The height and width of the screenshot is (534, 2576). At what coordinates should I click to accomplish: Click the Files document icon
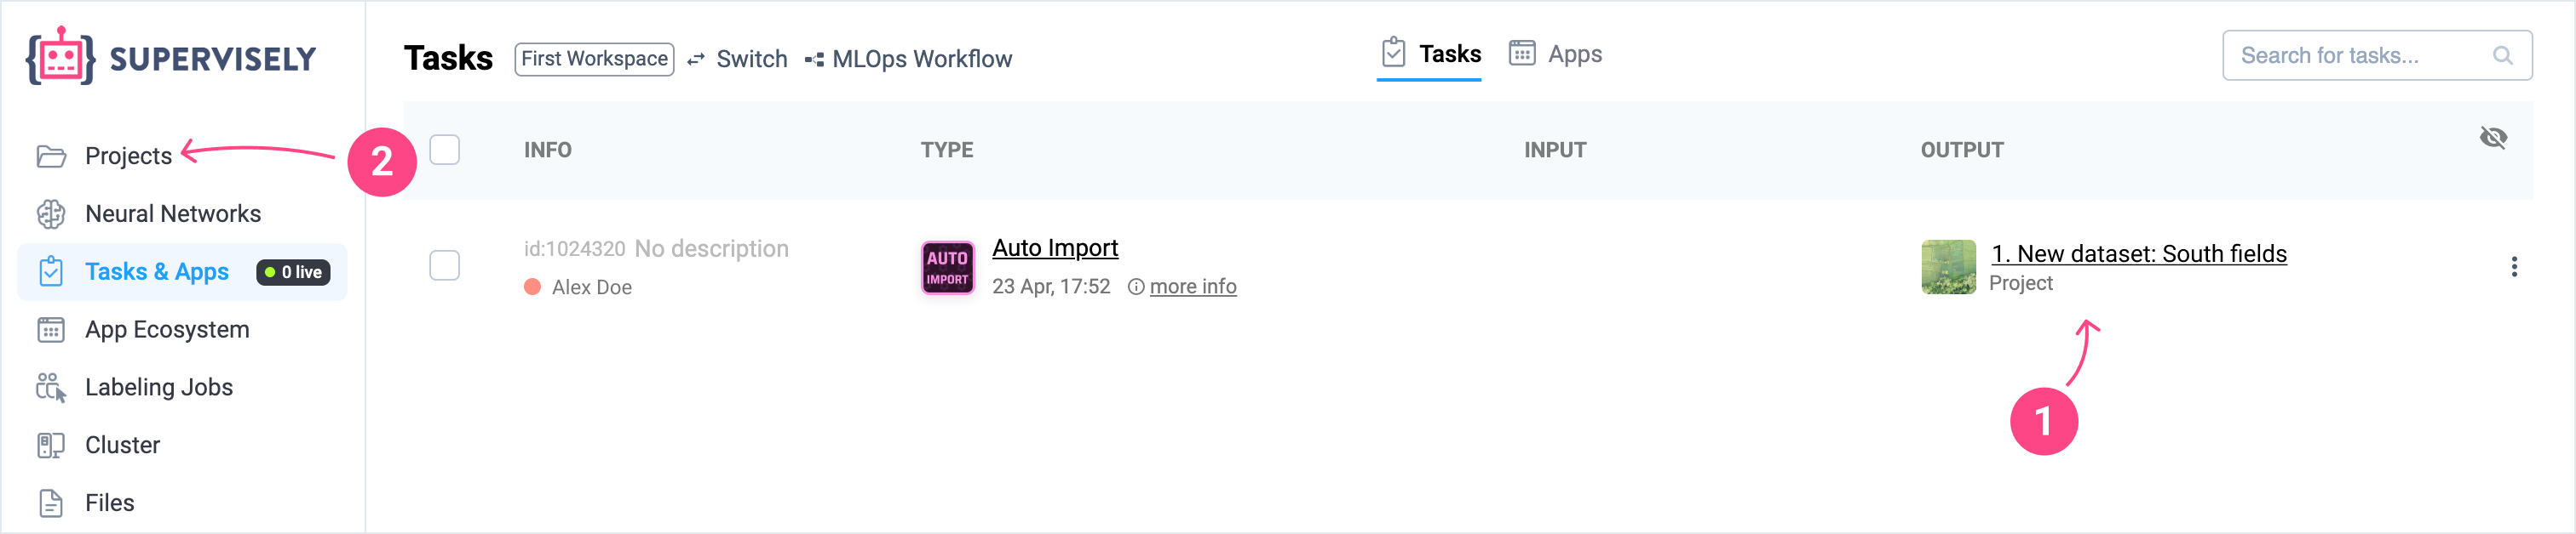point(51,503)
